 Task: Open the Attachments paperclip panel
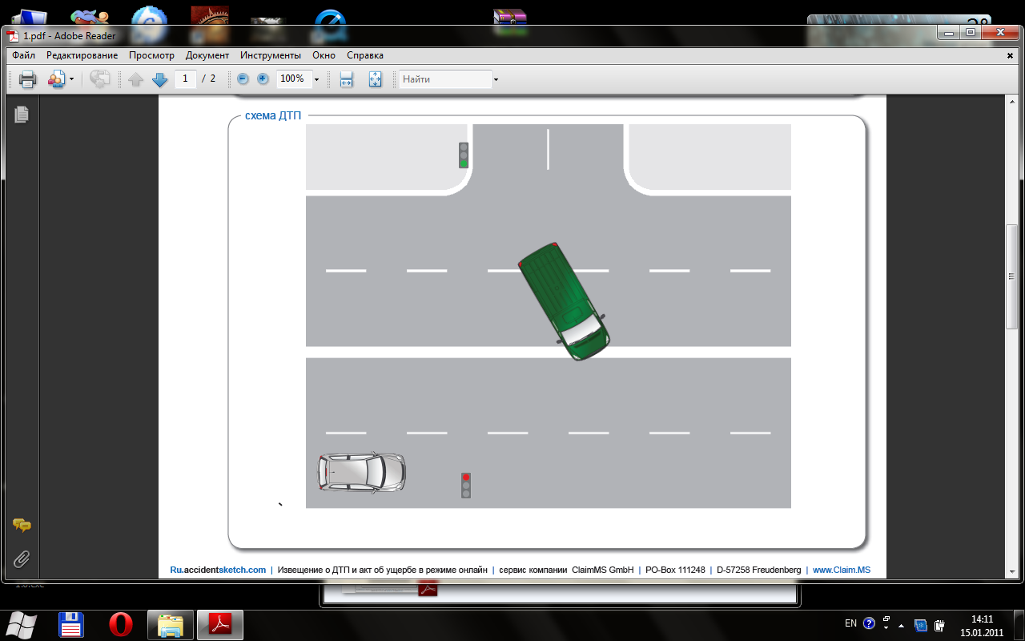click(x=22, y=558)
